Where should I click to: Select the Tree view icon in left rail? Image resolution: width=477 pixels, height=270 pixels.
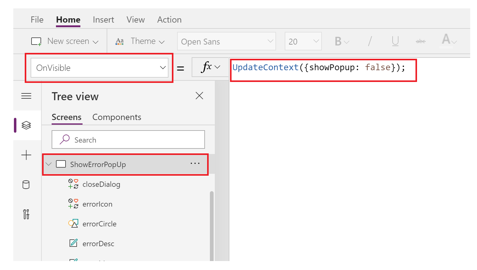tap(26, 125)
